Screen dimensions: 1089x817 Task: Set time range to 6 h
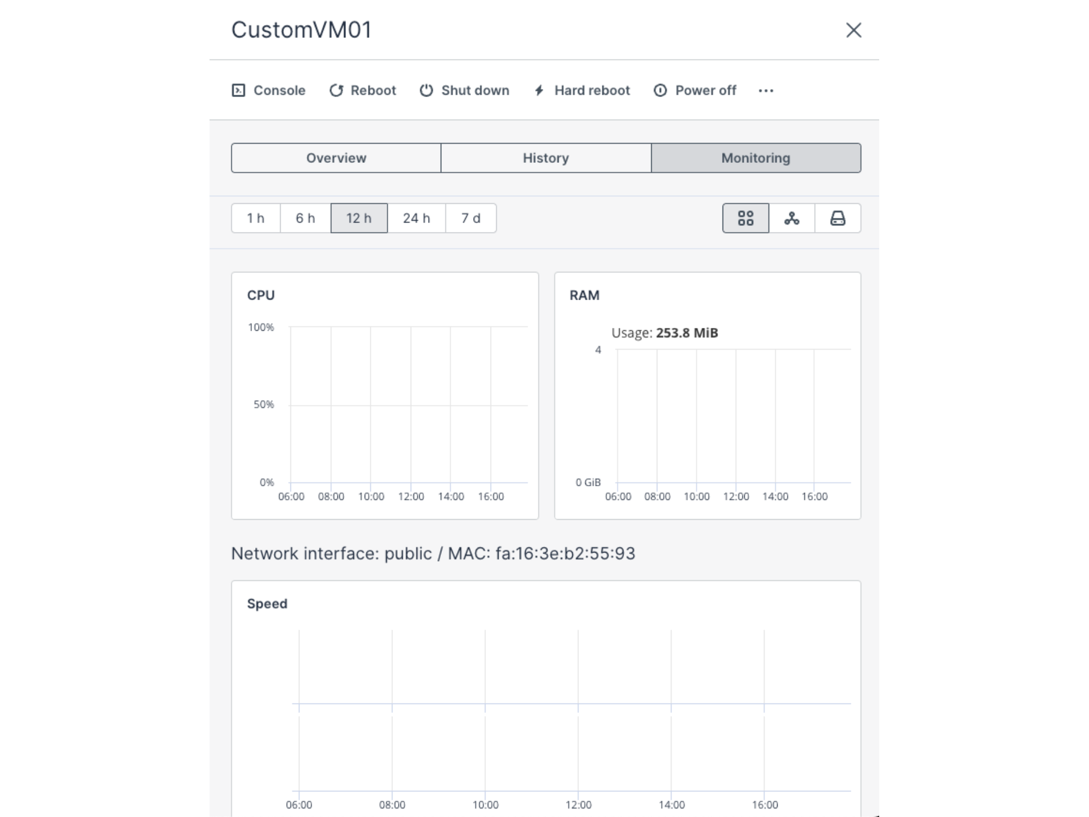pyautogui.click(x=305, y=218)
